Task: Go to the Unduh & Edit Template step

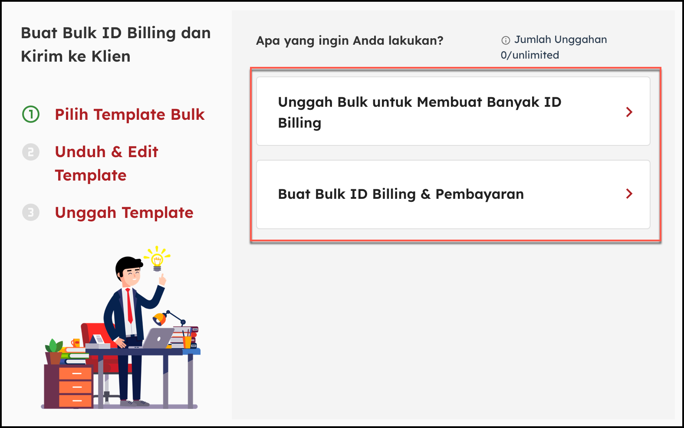Action: click(x=107, y=164)
